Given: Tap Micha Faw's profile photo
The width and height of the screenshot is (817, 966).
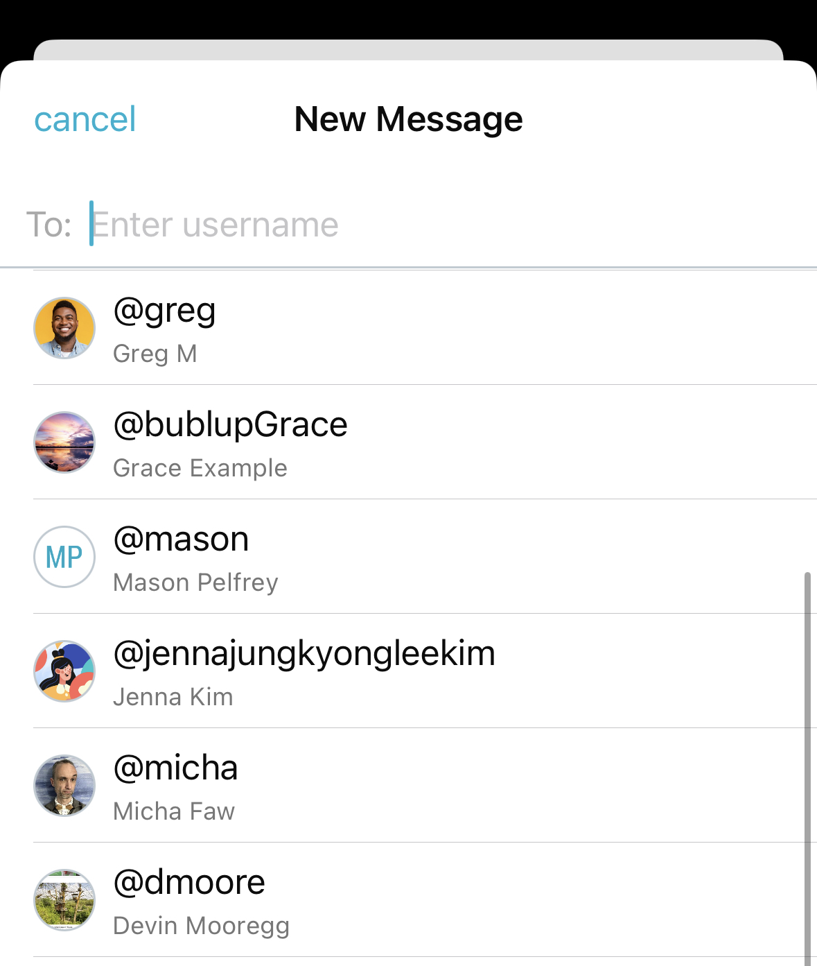Looking at the screenshot, I should pyautogui.click(x=64, y=786).
